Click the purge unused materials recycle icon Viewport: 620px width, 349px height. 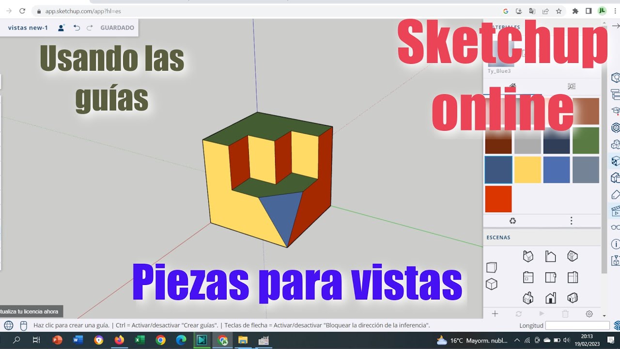pos(512,221)
